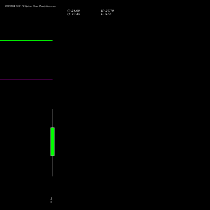The height and width of the screenshot is (210, 210).
Task: Click the open value O: 12.45
Action: (x=73, y=14)
